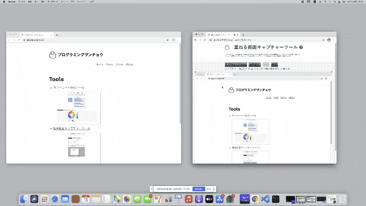Click the blue stop sharing button in the bottom bar

pyautogui.click(x=199, y=189)
